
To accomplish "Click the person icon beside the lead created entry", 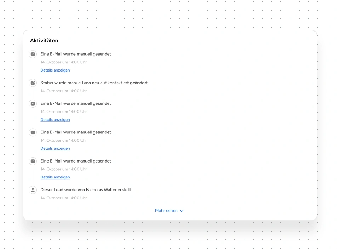I will click(33, 190).
